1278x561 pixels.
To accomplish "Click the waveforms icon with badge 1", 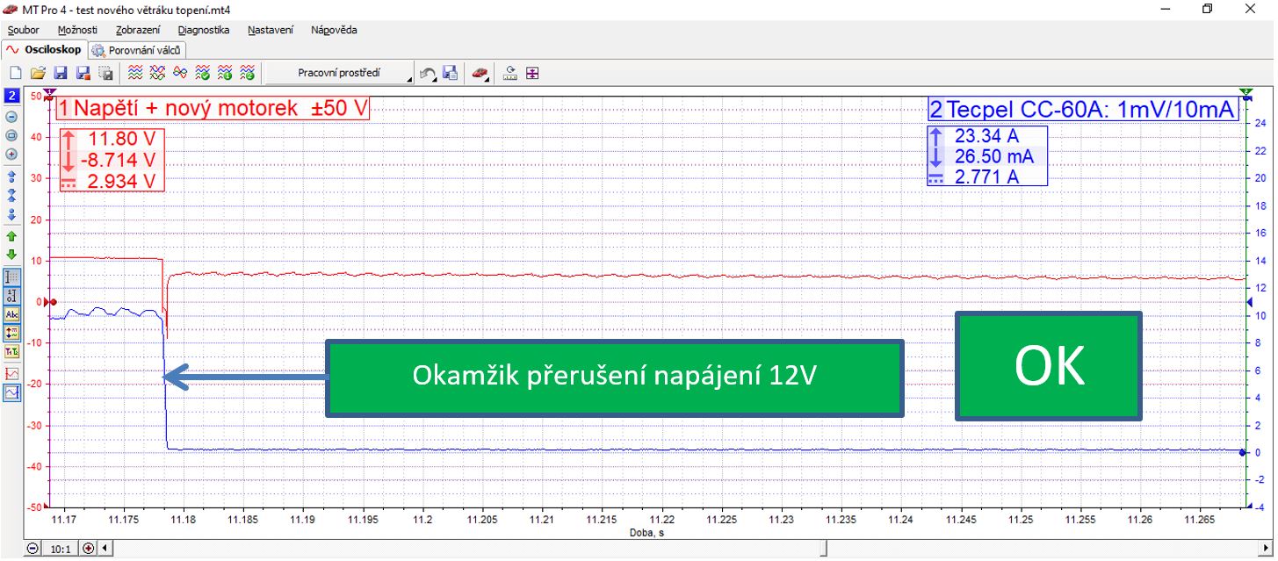I will (x=225, y=74).
